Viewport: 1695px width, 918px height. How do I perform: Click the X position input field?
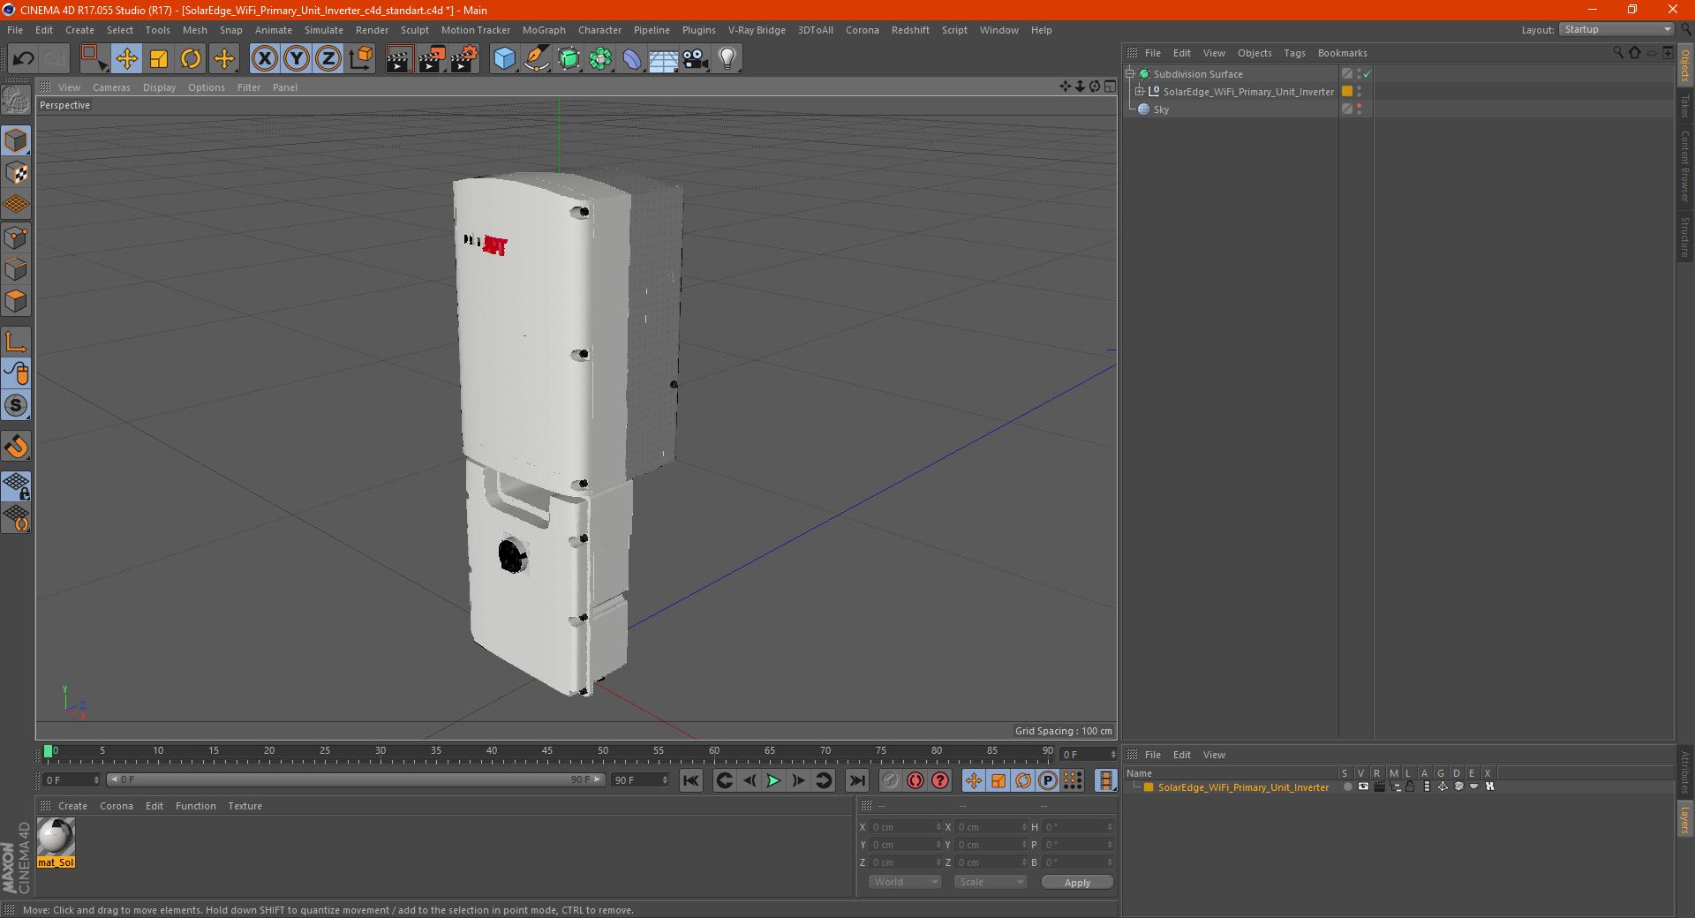point(907,827)
